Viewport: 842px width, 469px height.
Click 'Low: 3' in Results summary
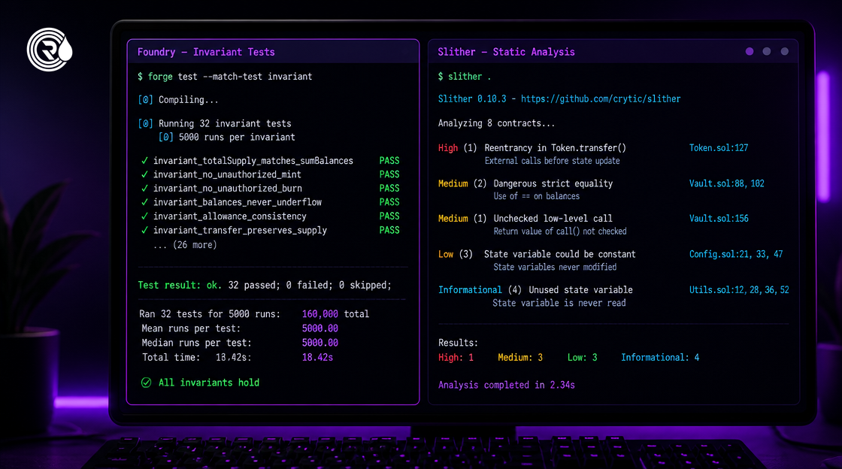click(x=582, y=357)
